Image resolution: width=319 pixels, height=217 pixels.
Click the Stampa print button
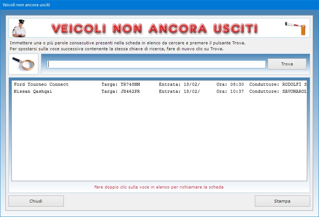pyautogui.click(x=282, y=201)
